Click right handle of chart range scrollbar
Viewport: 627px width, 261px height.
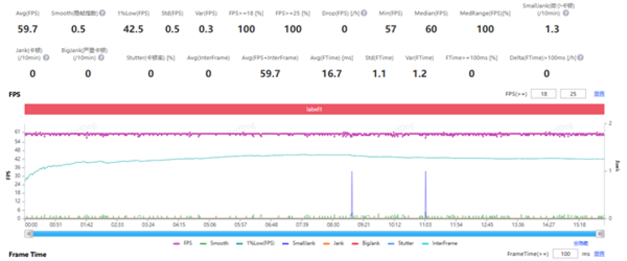600,234
